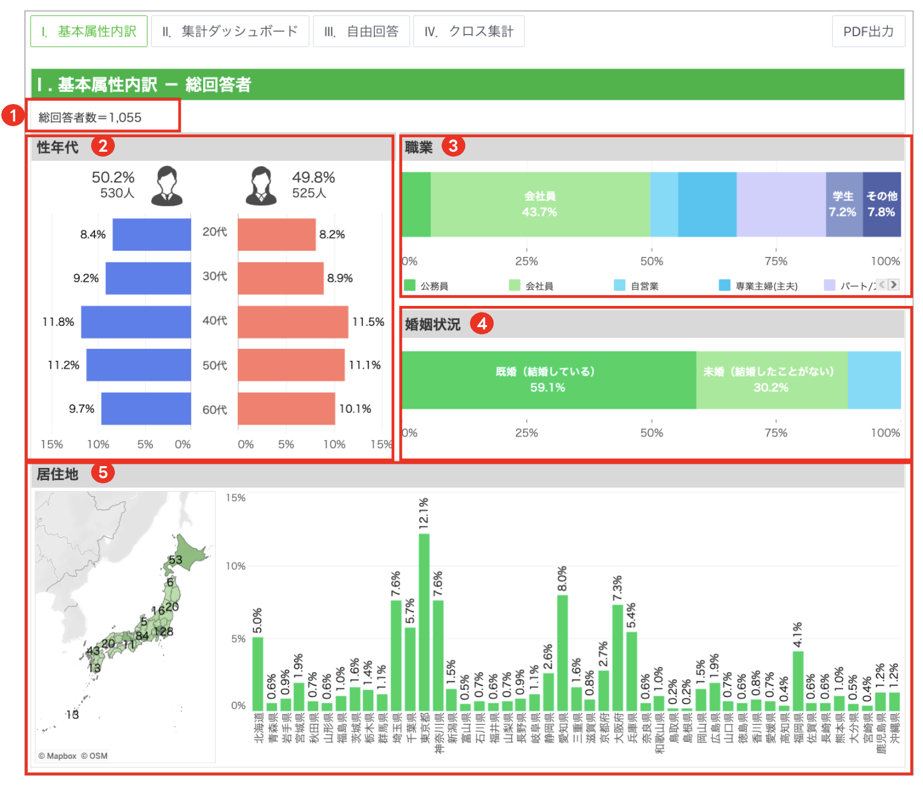Toggle the 自営業 legend entry
Image resolution: width=923 pixels, height=792 pixels.
(636, 285)
